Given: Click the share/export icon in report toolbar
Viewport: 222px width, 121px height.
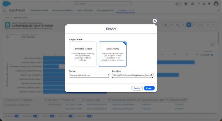Looking at the screenshot, I should [x=177, y=25].
